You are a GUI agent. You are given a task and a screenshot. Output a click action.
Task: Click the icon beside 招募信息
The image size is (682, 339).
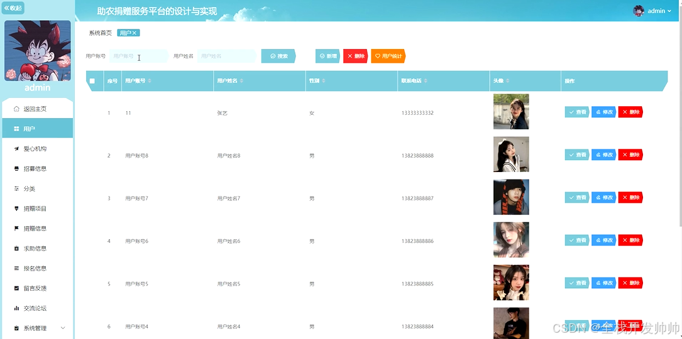pos(16,169)
